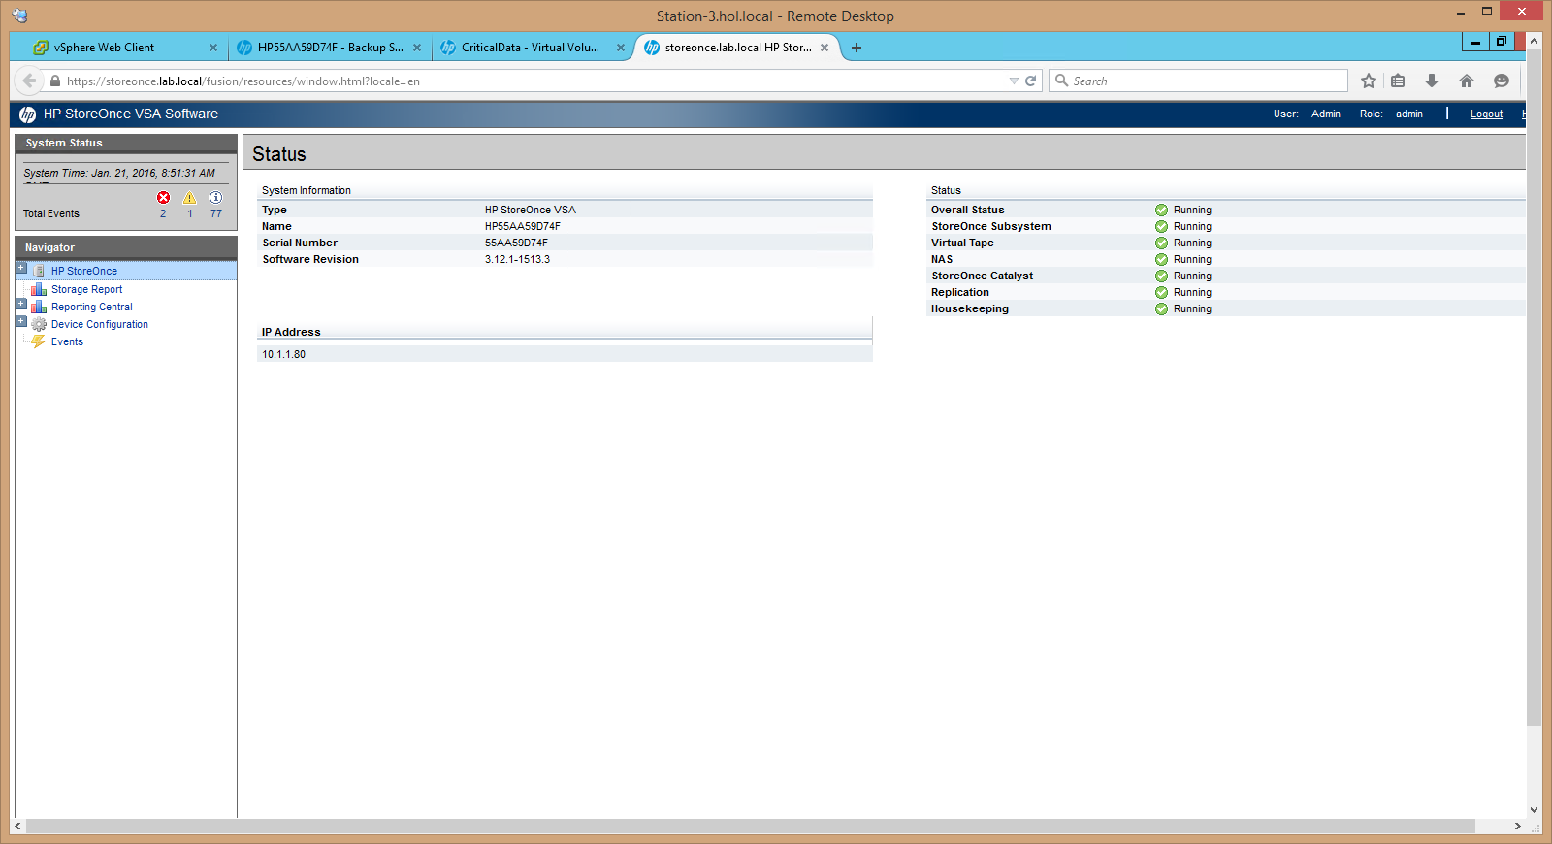Click the critical events count 2
Screen dimensions: 1552x844
pos(163,213)
